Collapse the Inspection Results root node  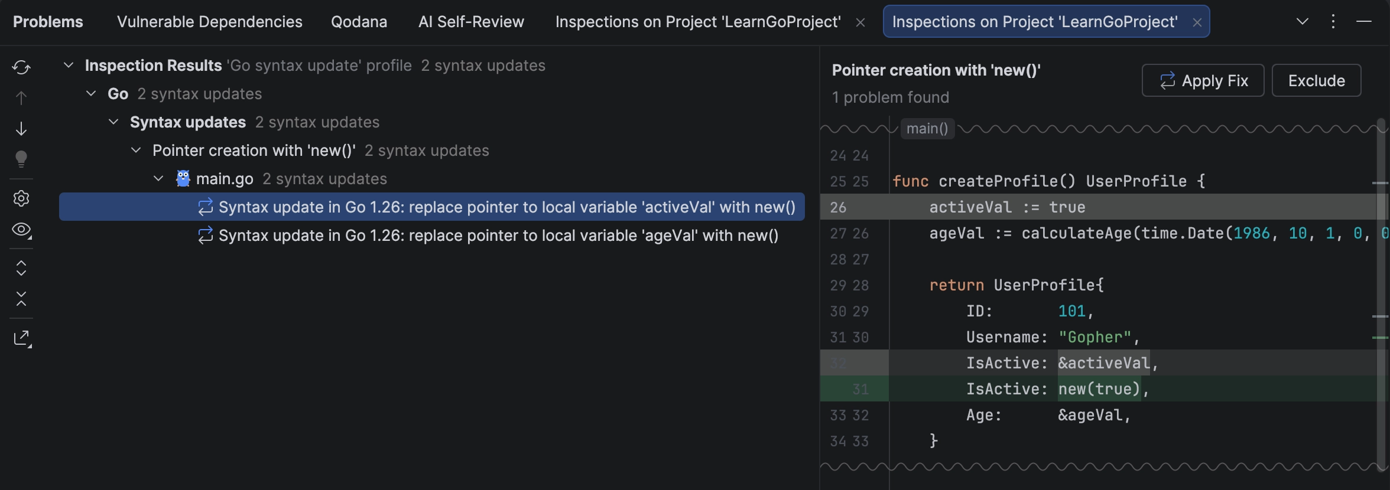pyautogui.click(x=69, y=65)
